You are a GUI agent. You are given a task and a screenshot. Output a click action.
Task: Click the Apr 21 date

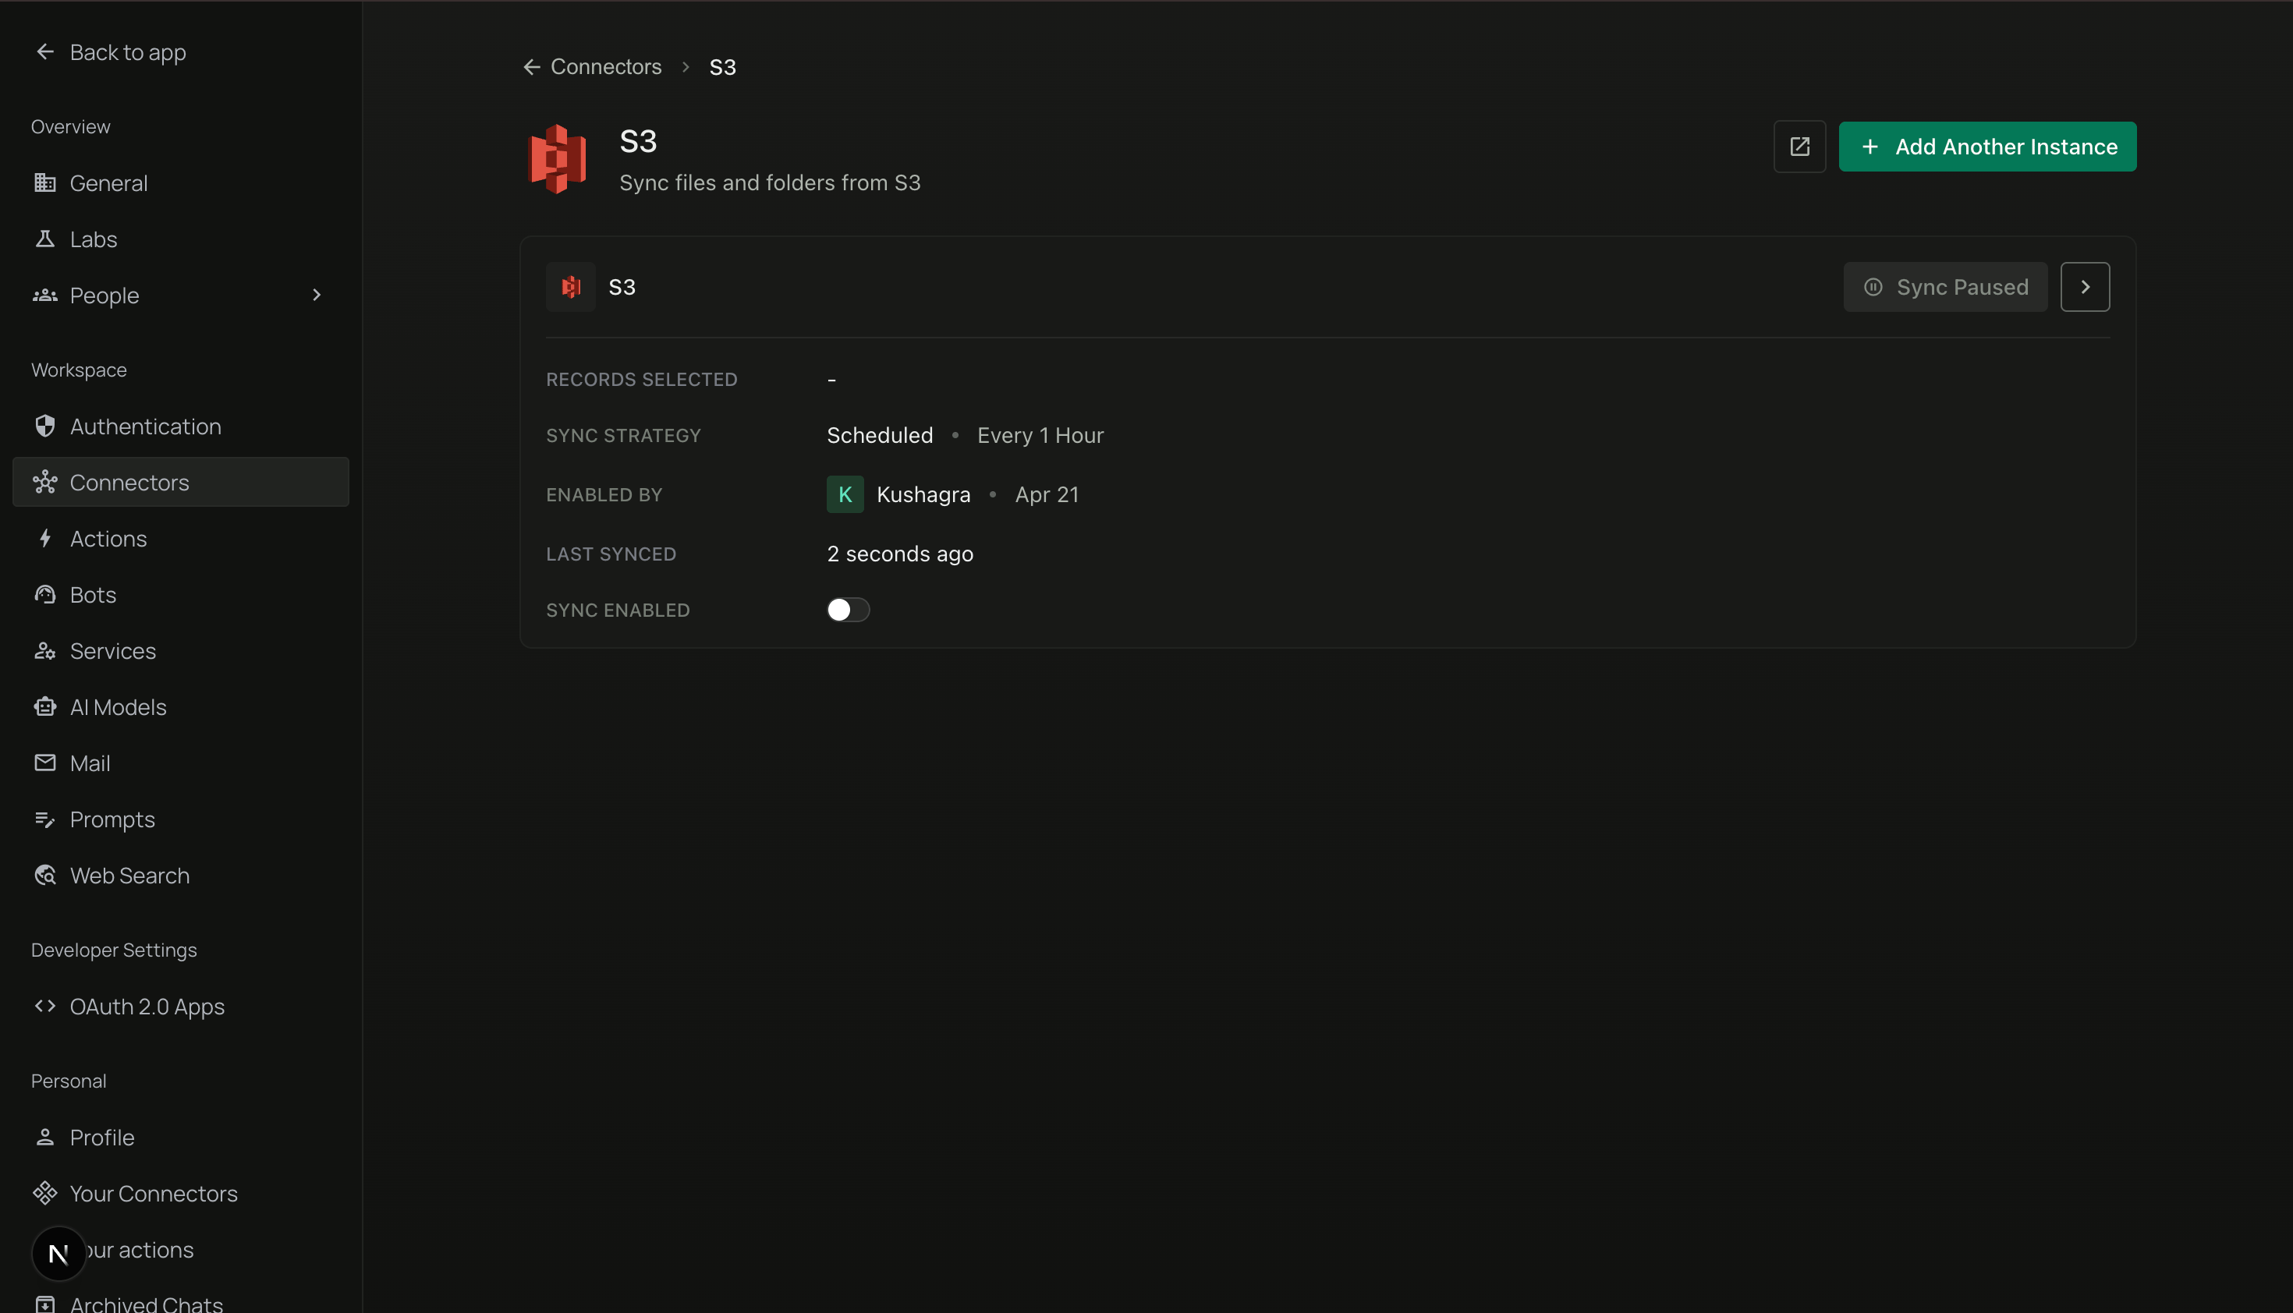(1047, 494)
